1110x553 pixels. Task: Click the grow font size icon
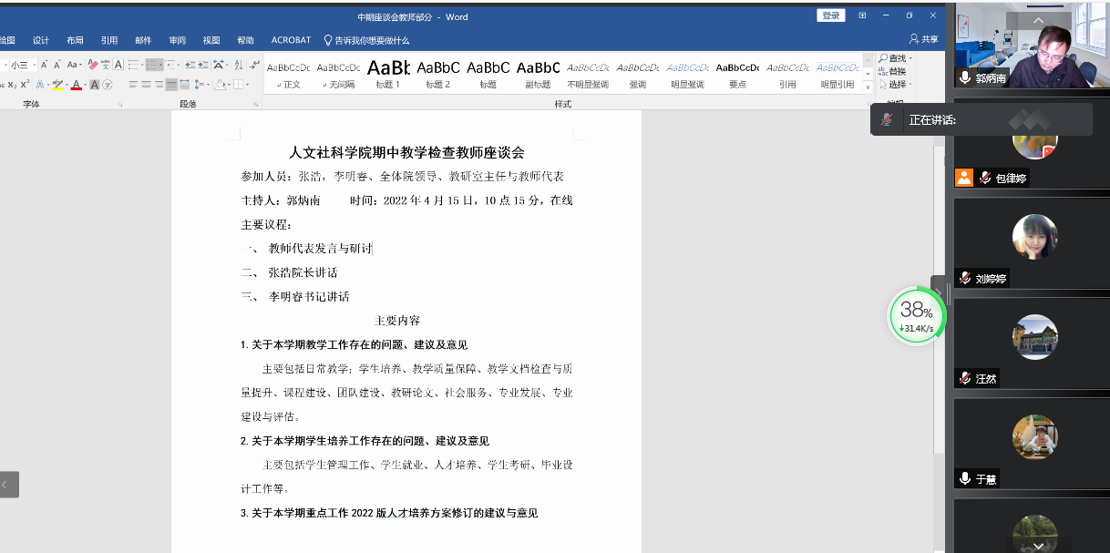point(44,65)
